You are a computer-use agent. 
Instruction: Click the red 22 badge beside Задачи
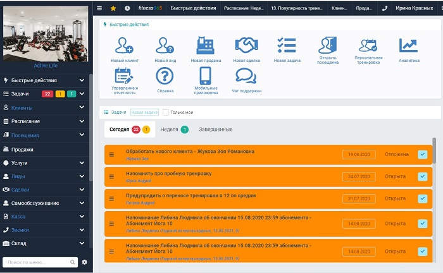point(47,94)
